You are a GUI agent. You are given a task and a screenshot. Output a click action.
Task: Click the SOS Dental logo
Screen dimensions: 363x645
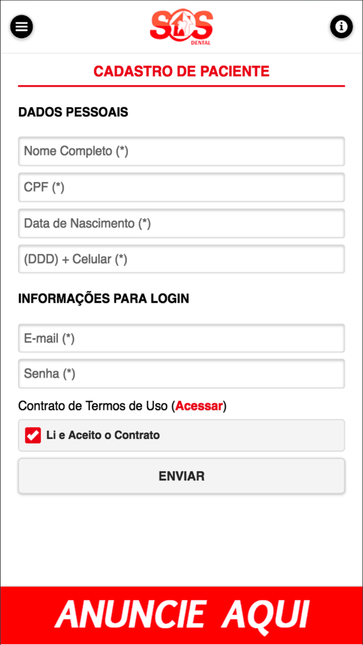coord(181,27)
